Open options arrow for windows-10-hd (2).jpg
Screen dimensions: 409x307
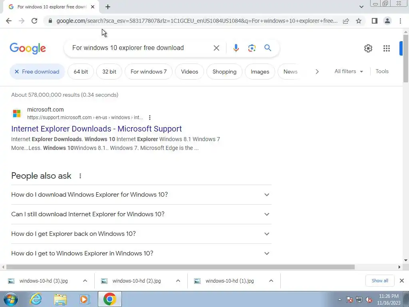(x=178, y=281)
